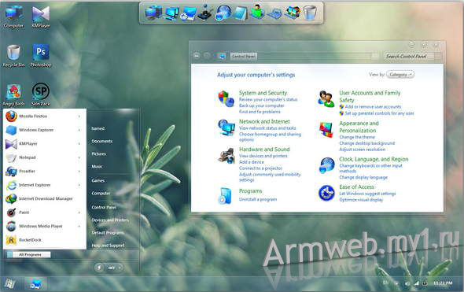Click Back up your computer link

click(x=262, y=105)
